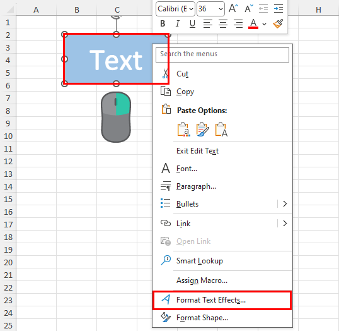Select row 20 header
Image resolution: width=339 pixels, height=331 pixels.
pyautogui.click(x=8, y=263)
